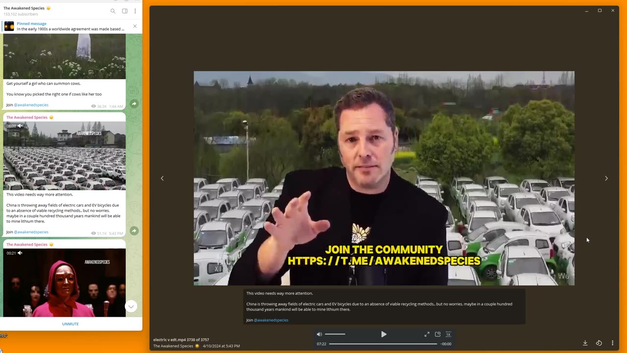Click the remaining time -00:00 label
Viewport: 627px width, 353px height.
click(x=446, y=344)
